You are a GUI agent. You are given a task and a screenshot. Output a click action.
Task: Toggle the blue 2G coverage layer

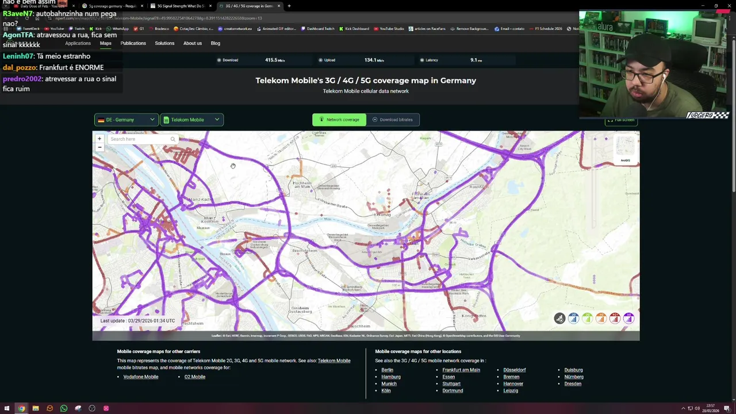tap(573, 319)
